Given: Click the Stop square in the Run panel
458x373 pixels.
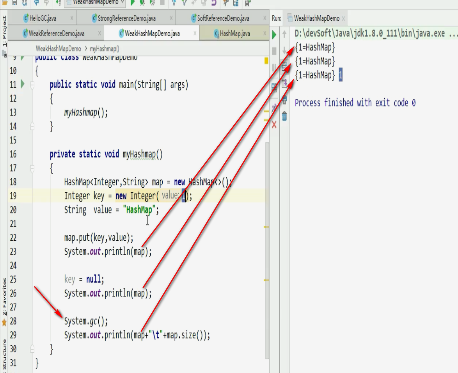Looking at the screenshot, I should click(274, 51).
